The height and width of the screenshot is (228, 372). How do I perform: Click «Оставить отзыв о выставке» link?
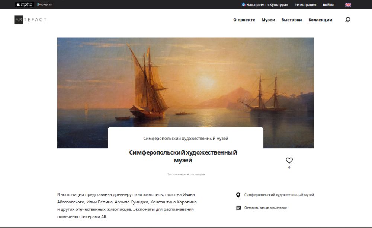(x=266, y=208)
